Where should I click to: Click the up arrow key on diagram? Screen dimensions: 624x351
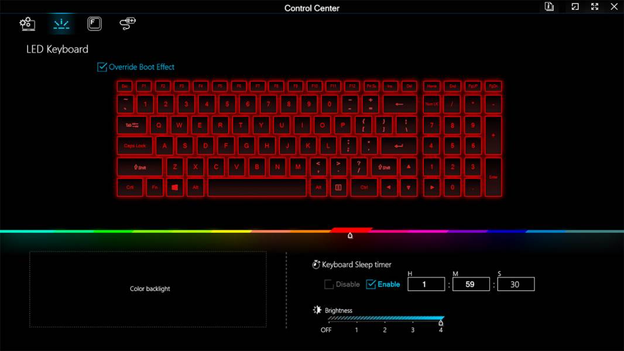[x=409, y=167]
